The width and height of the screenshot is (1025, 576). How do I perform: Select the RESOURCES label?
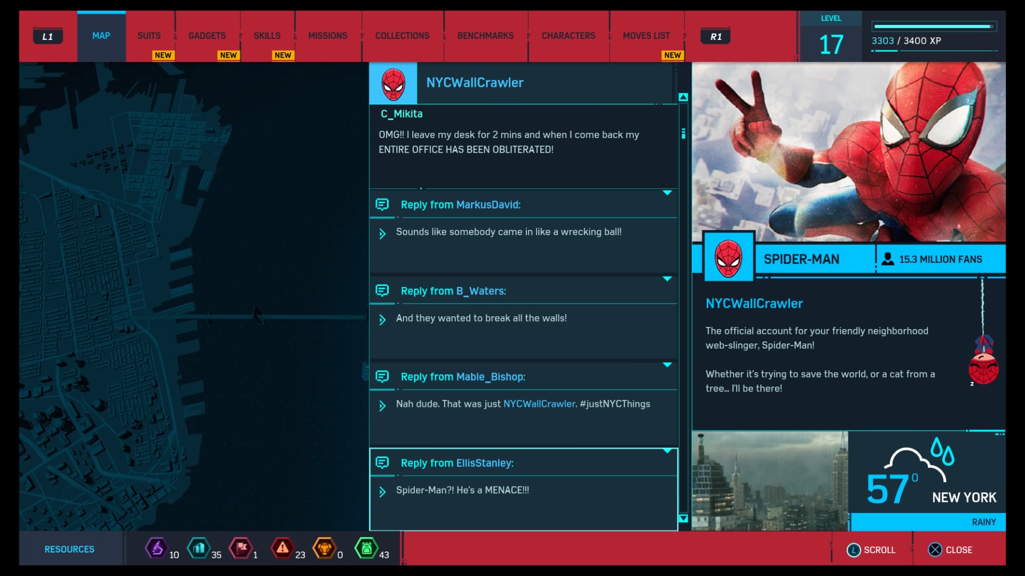[x=69, y=549]
